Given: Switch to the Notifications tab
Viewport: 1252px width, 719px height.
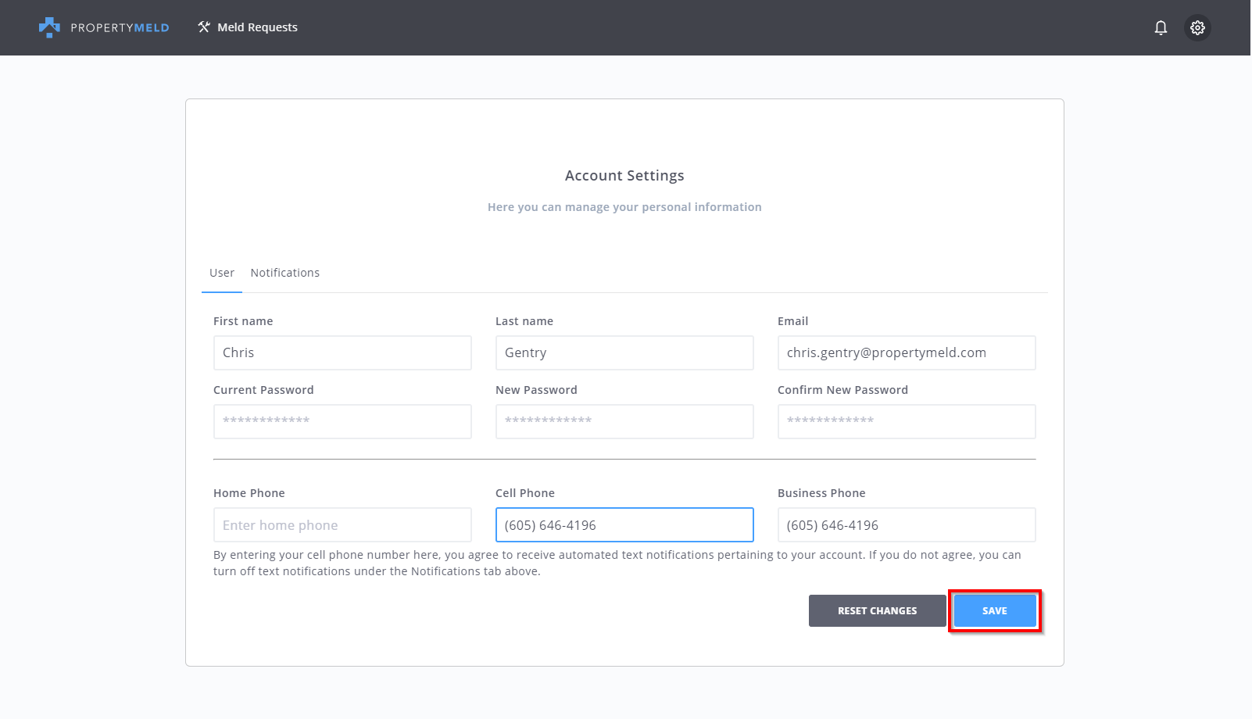Looking at the screenshot, I should (x=285, y=273).
